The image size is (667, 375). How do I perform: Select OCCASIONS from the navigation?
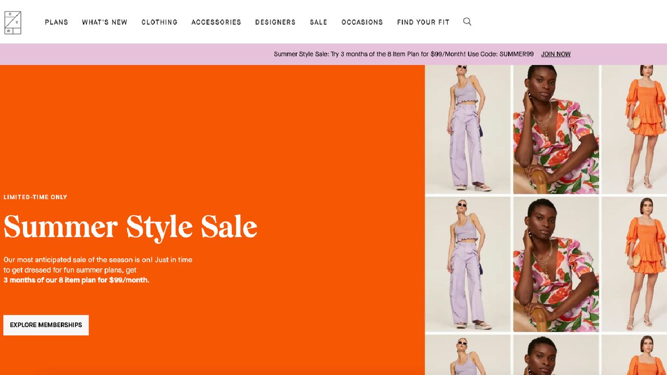362,22
